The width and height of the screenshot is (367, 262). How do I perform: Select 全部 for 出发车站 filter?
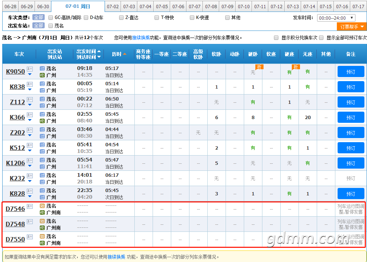point(39,26)
